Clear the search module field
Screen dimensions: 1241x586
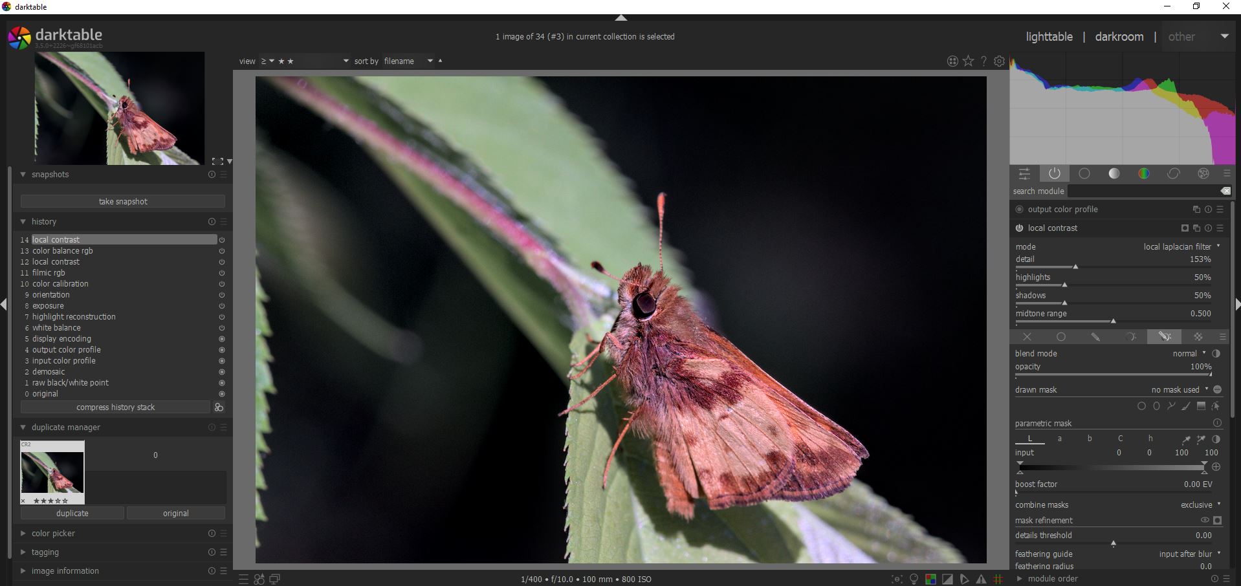[x=1225, y=191]
